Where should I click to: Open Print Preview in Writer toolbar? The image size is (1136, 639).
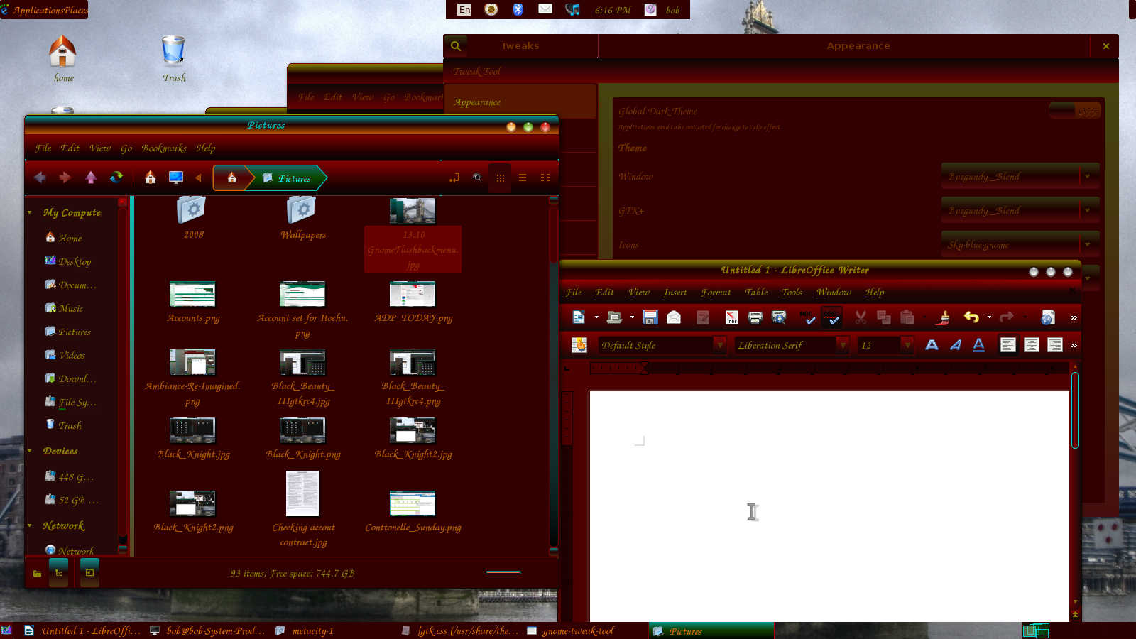point(779,317)
